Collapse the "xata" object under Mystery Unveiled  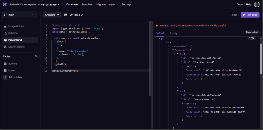pos(182,103)
